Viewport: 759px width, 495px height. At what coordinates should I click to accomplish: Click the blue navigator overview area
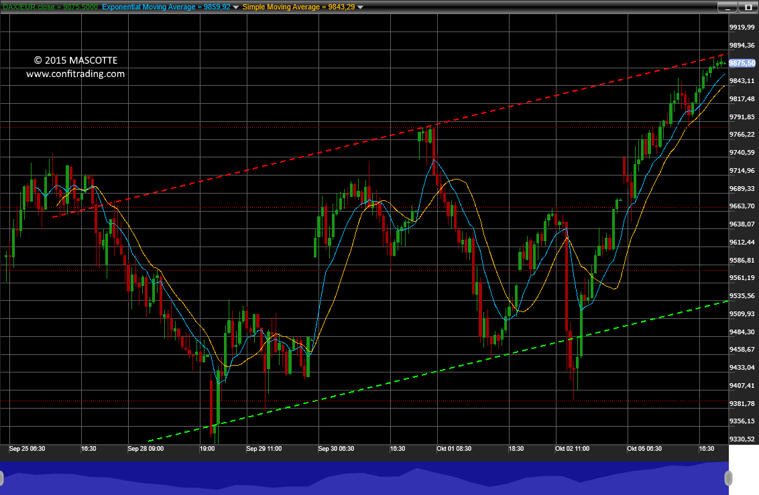364,478
